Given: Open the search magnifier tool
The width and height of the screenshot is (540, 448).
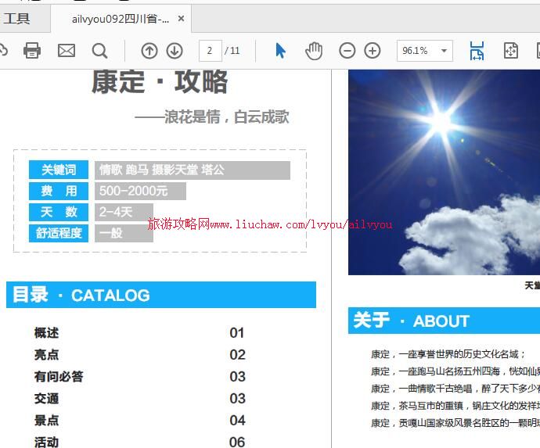Looking at the screenshot, I should (99, 51).
